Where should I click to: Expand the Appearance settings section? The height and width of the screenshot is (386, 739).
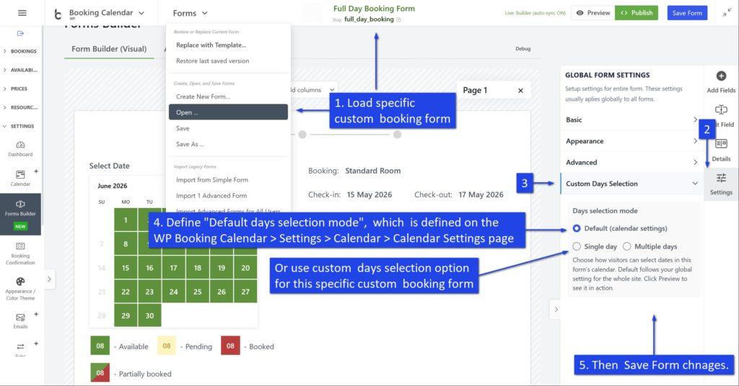[x=631, y=141]
